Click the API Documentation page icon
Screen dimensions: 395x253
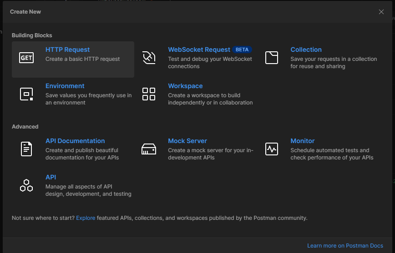(26, 149)
